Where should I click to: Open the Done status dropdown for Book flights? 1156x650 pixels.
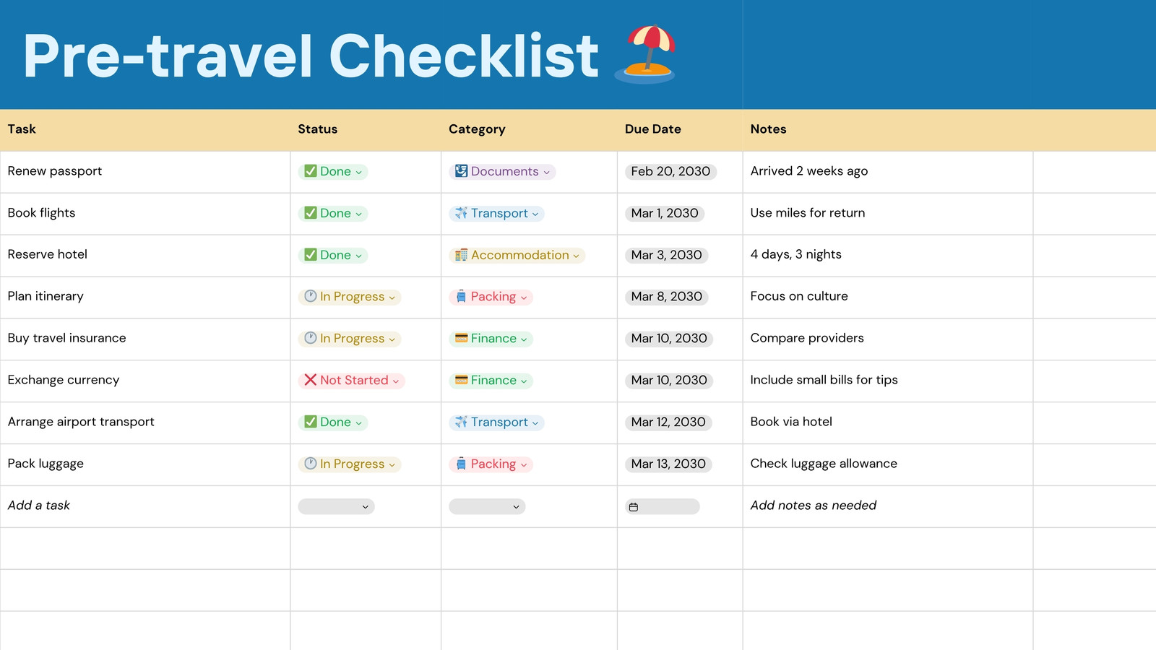coord(333,213)
